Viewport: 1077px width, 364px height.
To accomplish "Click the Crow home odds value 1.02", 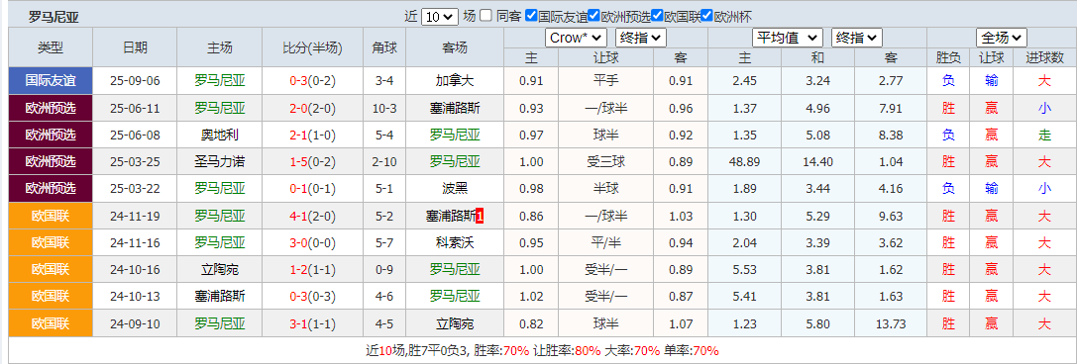I will pos(531,296).
